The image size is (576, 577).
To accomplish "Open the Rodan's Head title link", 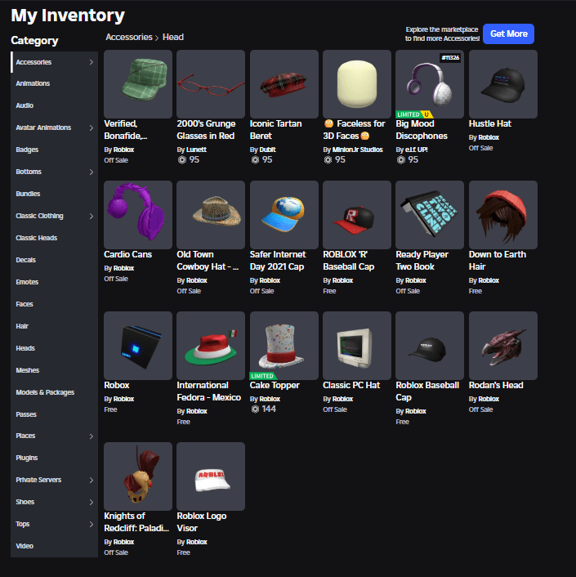I will pyautogui.click(x=496, y=385).
